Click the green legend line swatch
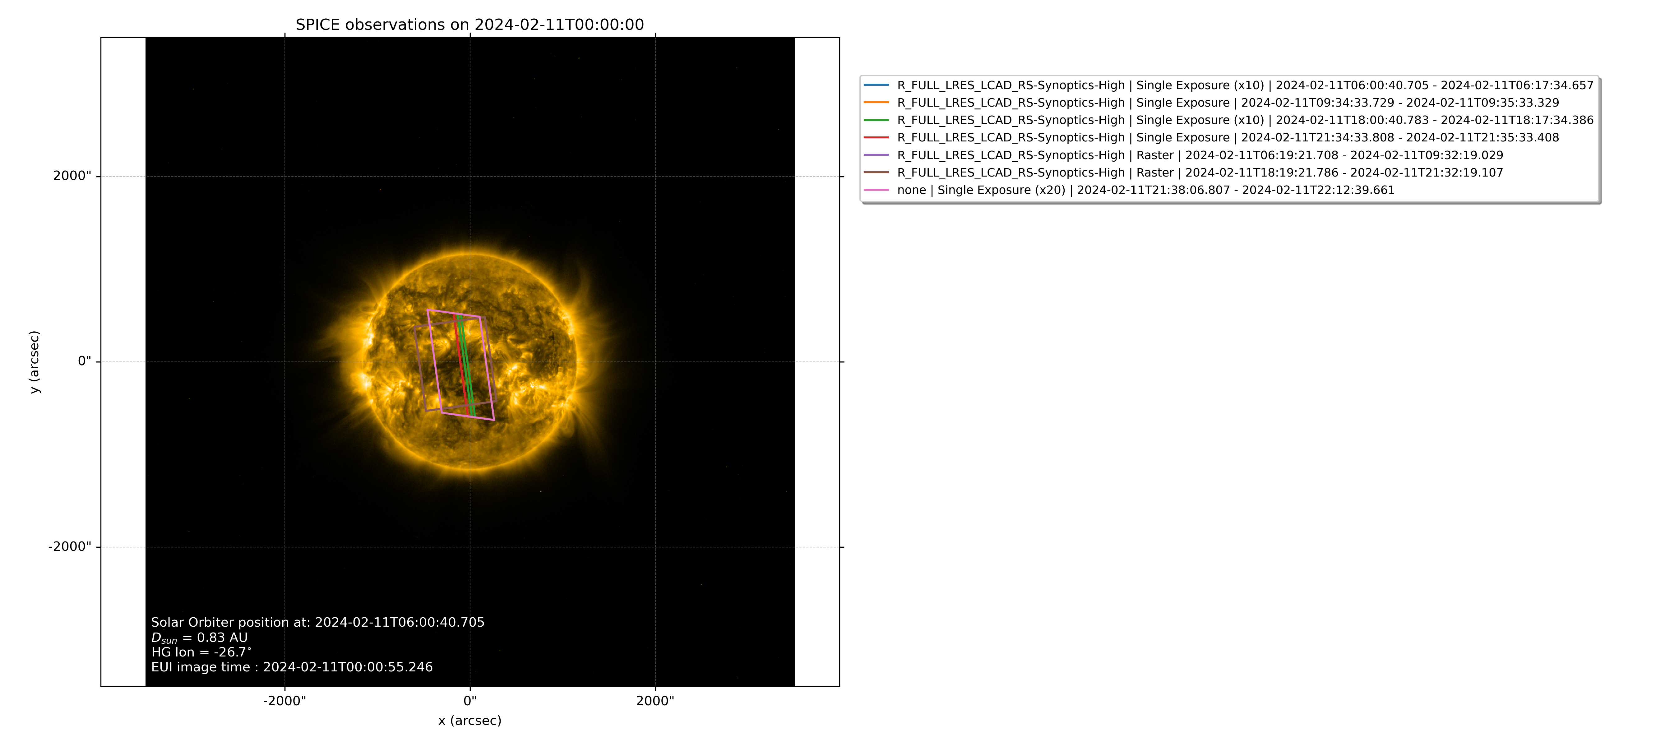 [876, 121]
